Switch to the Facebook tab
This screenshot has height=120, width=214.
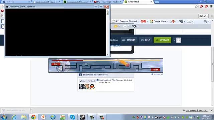point(16,2)
